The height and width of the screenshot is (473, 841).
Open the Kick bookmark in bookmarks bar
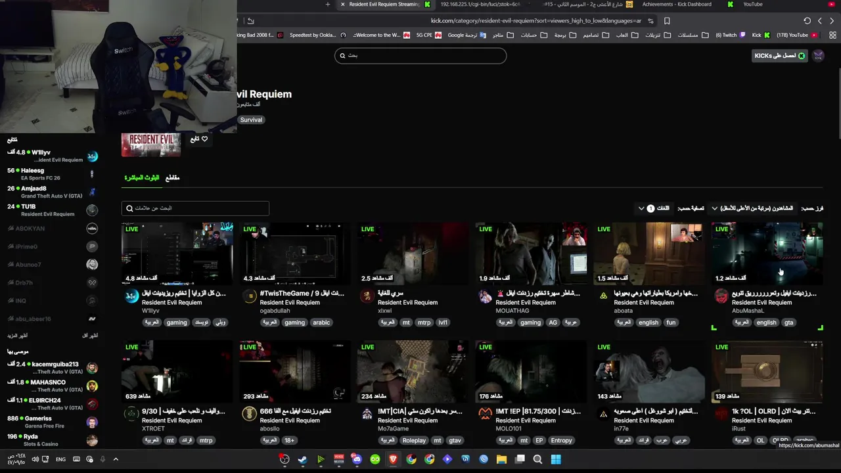760,35
